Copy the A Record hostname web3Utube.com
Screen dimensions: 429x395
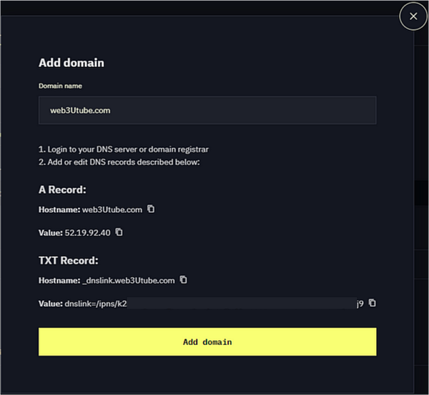151,209
